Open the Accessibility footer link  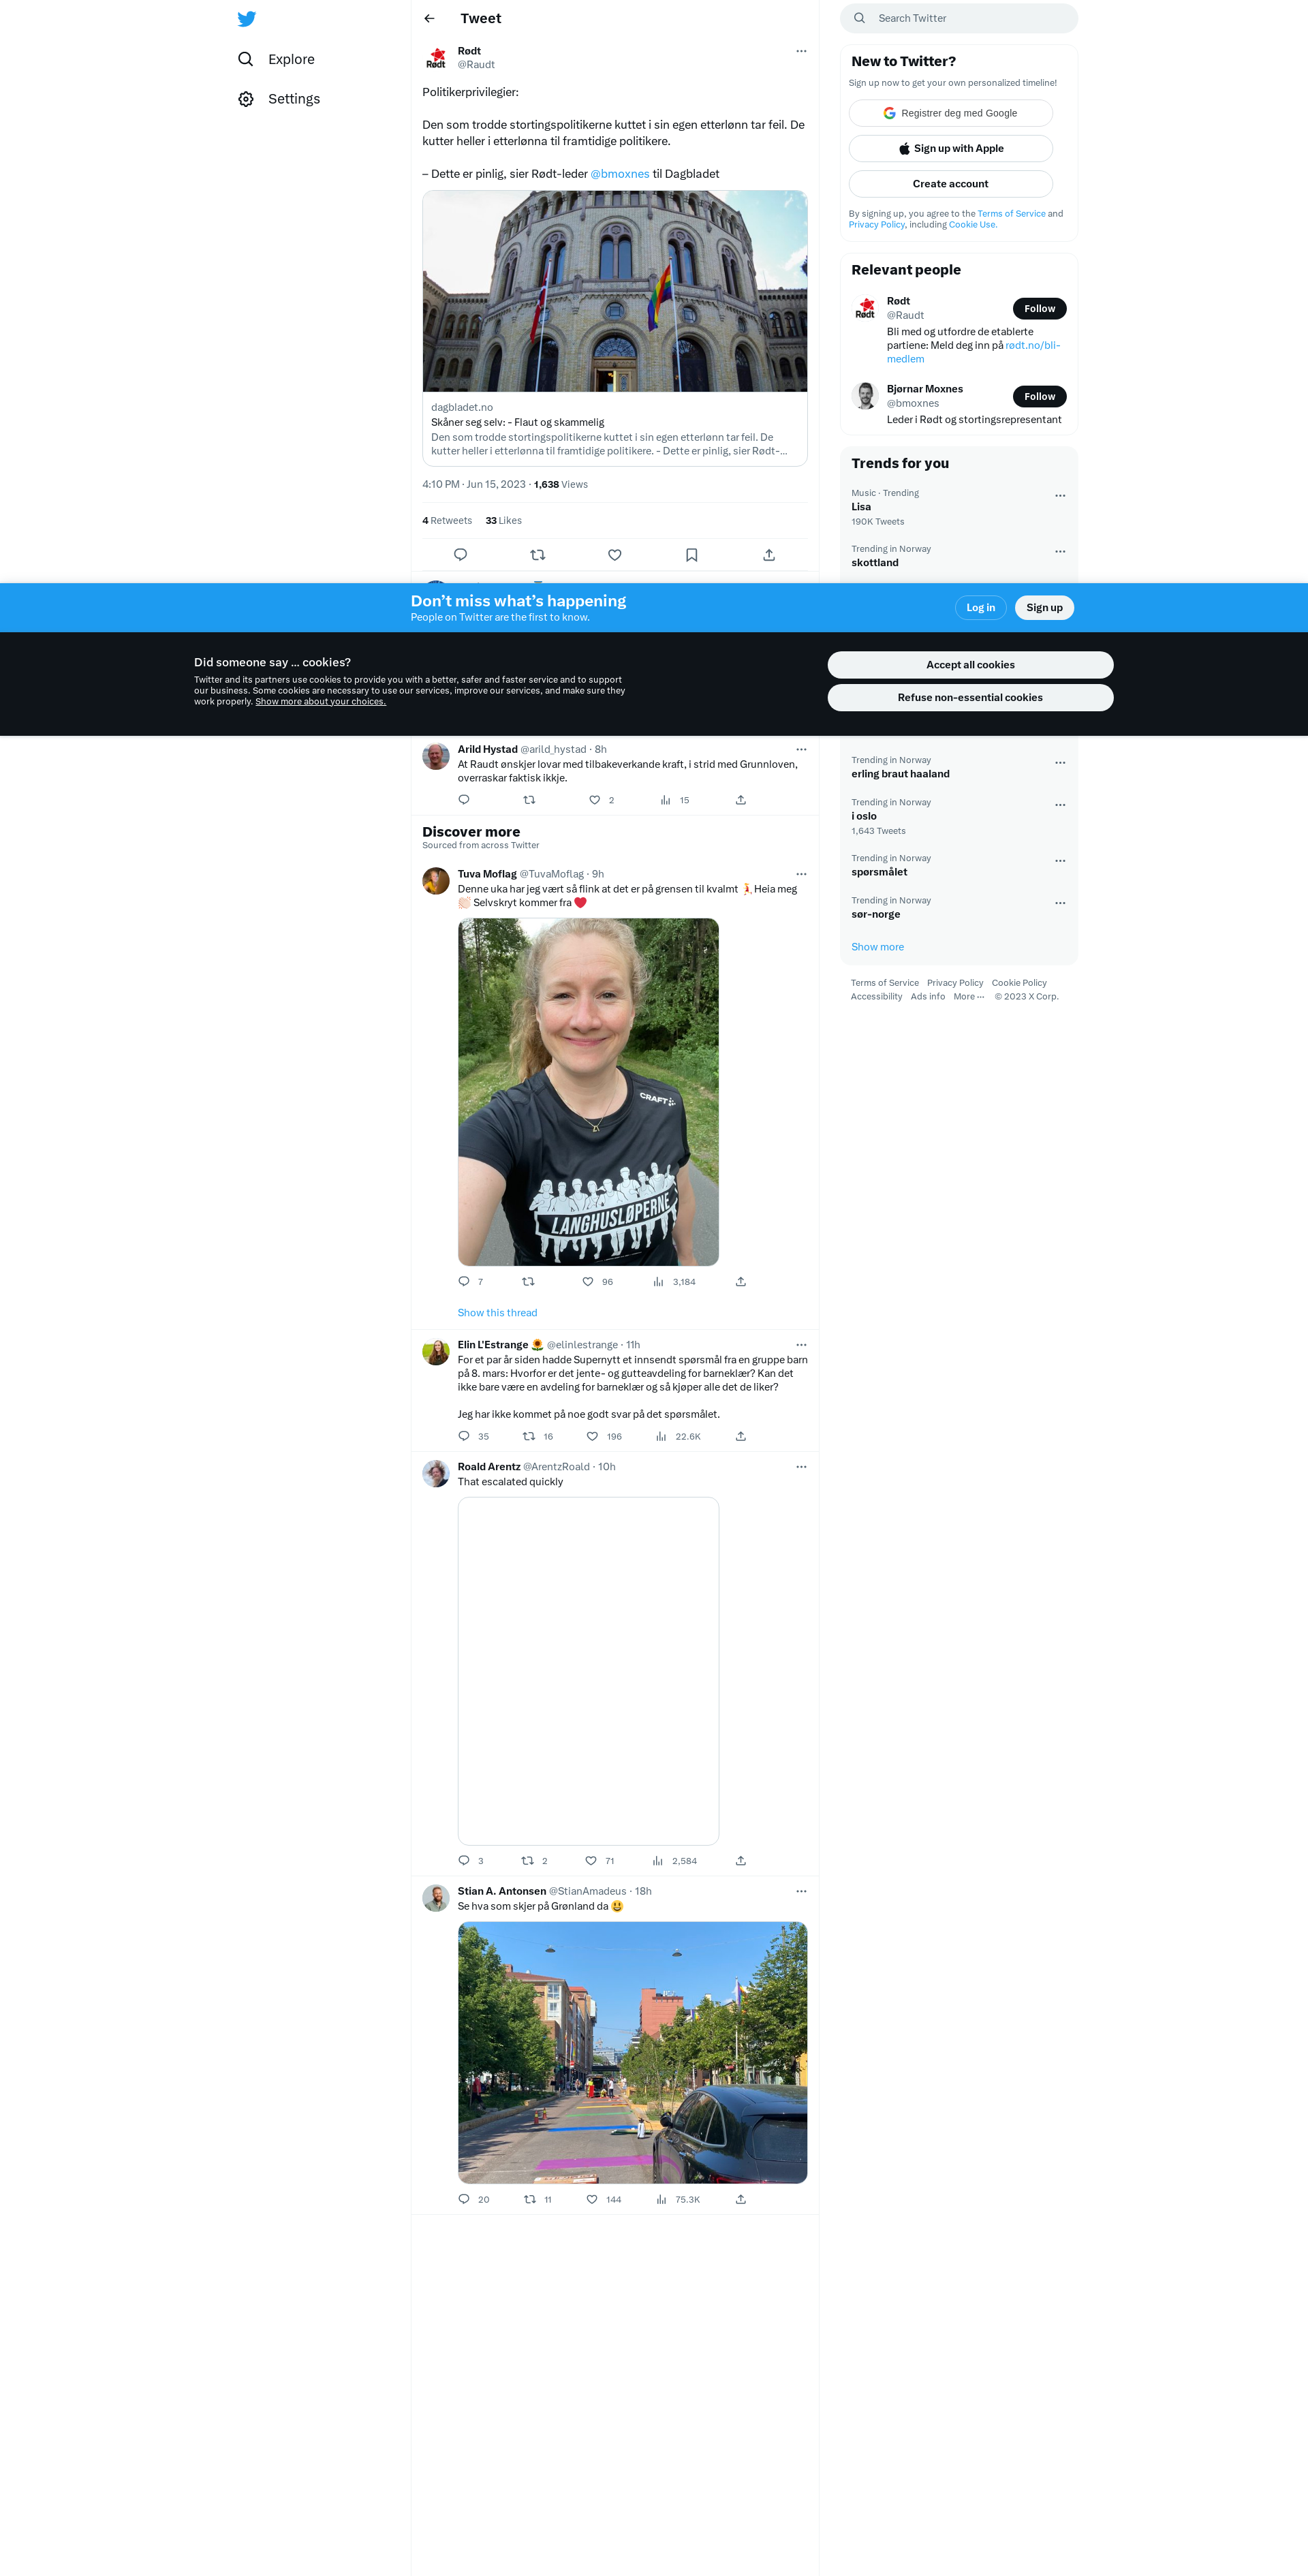(876, 997)
